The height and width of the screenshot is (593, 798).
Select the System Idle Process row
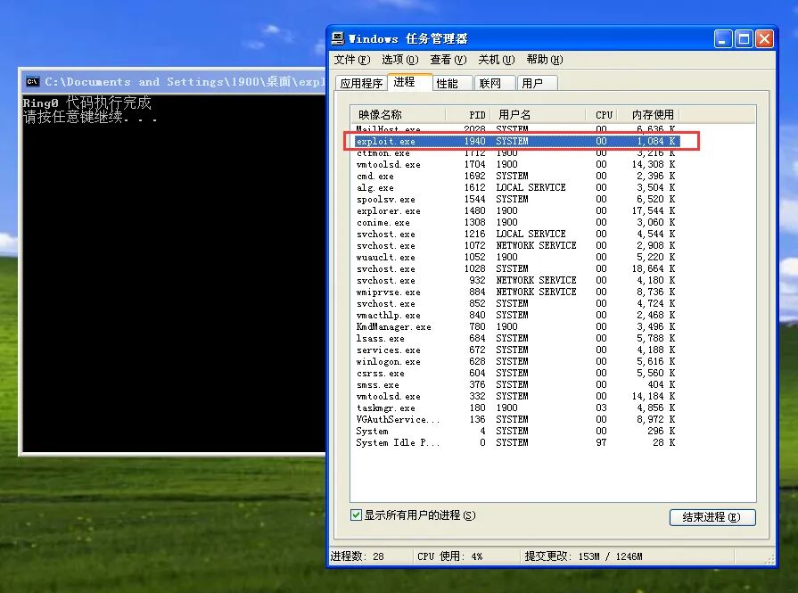click(516, 443)
